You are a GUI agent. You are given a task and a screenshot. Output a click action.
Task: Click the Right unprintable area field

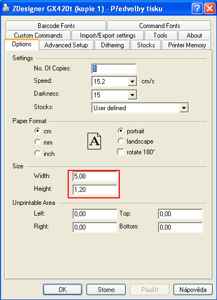(x=95, y=227)
